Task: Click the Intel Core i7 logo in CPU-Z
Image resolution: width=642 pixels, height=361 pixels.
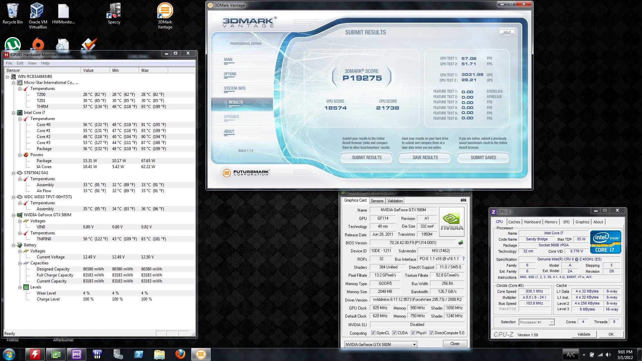Action: coord(606,242)
